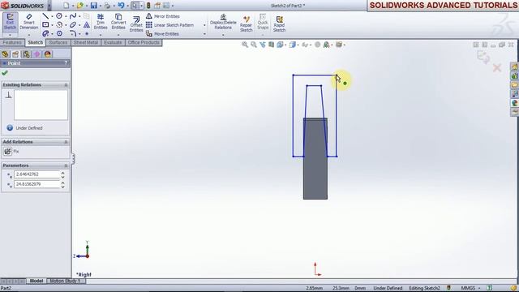This screenshot has width=519, height=292.
Task: Select the Spline sketch tool
Action: tap(73, 16)
